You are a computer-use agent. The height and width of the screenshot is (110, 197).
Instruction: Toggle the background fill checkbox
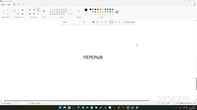pos(124,22)
